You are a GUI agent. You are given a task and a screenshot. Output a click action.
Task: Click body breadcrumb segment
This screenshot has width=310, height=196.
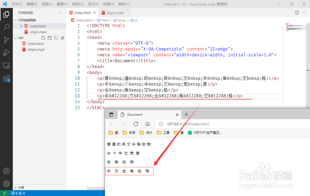coord(120,20)
